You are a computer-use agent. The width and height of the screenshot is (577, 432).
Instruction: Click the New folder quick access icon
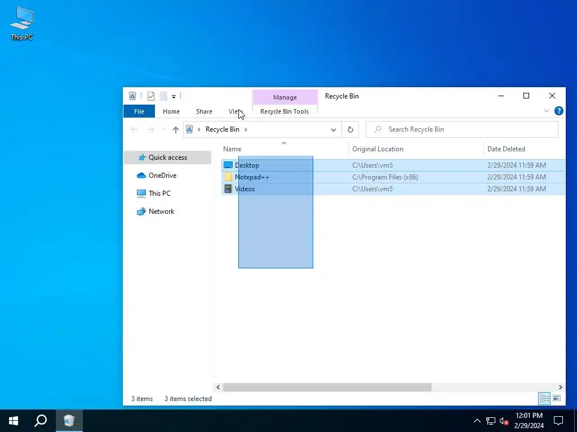coord(163,96)
